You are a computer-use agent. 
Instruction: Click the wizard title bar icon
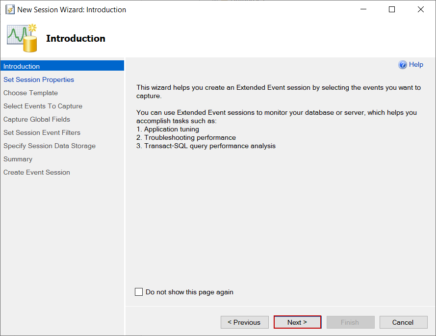pyautogui.click(x=10, y=10)
